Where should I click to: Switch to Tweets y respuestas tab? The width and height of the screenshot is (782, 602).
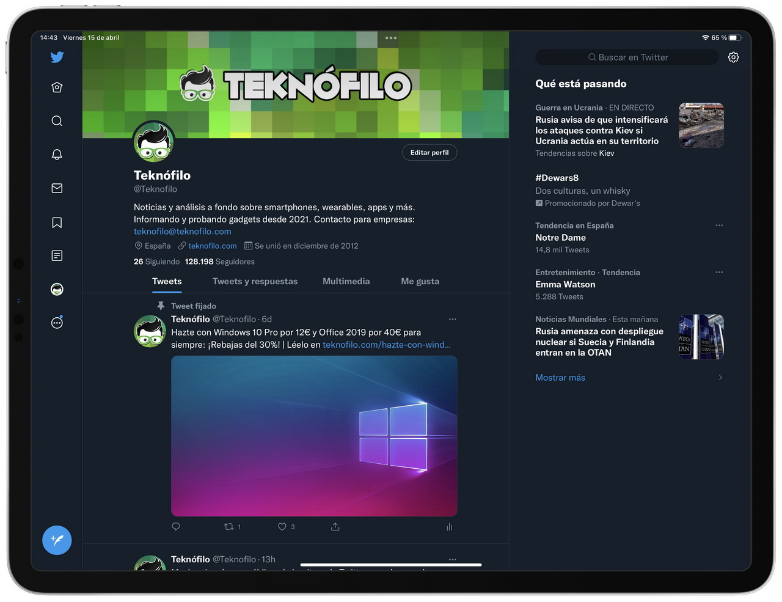click(255, 281)
